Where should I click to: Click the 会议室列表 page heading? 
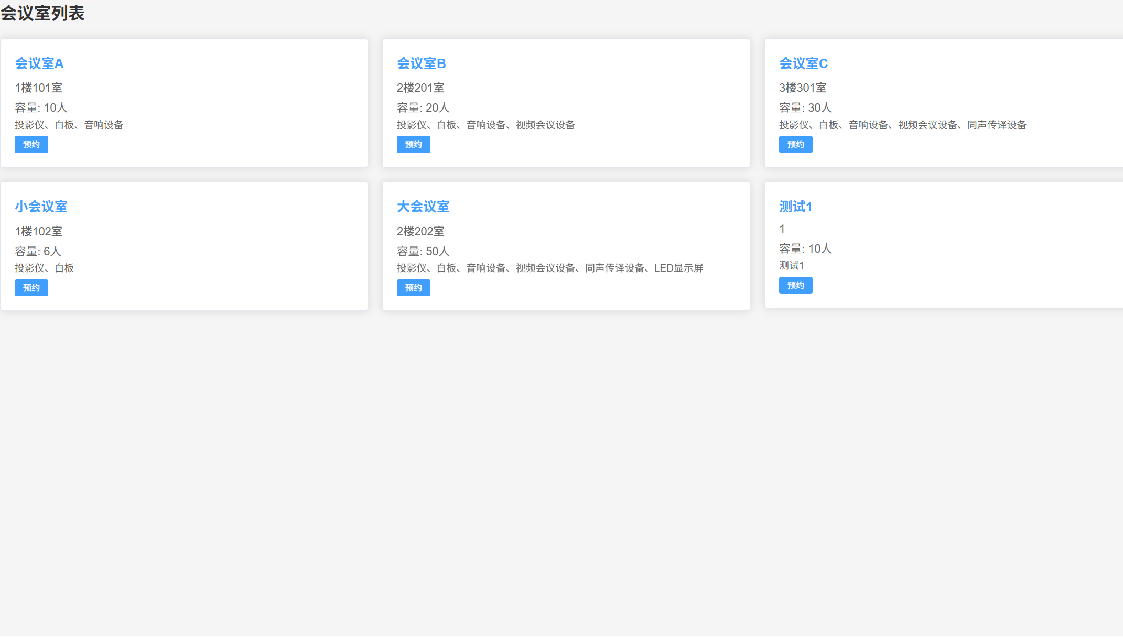42,13
